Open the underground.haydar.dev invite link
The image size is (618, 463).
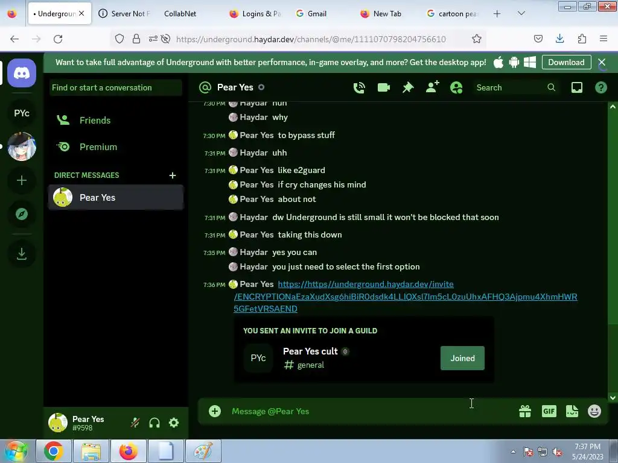[406, 297]
